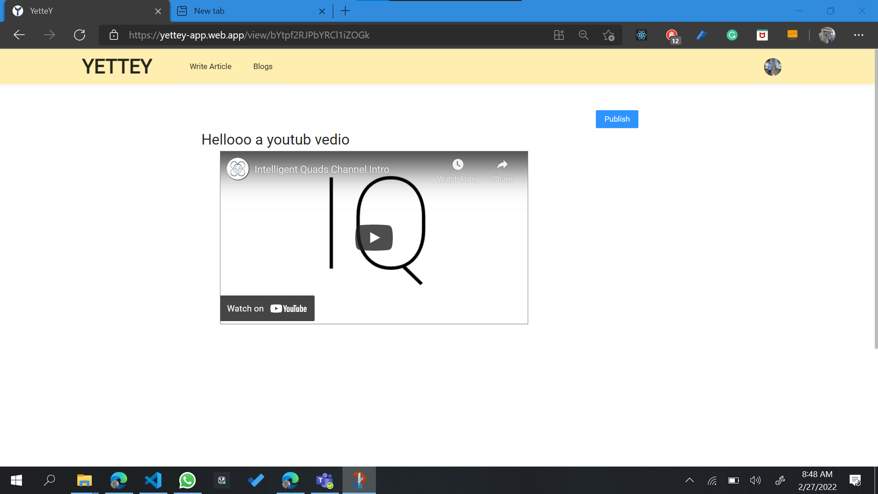Open browser Settings and more menu
Screen dimensions: 878x494
click(x=858, y=35)
